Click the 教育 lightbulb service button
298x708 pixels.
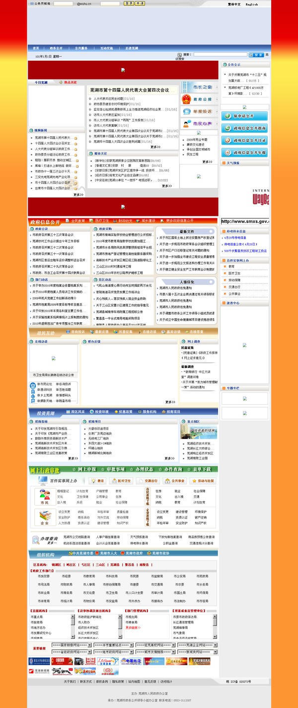(x=97, y=481)
